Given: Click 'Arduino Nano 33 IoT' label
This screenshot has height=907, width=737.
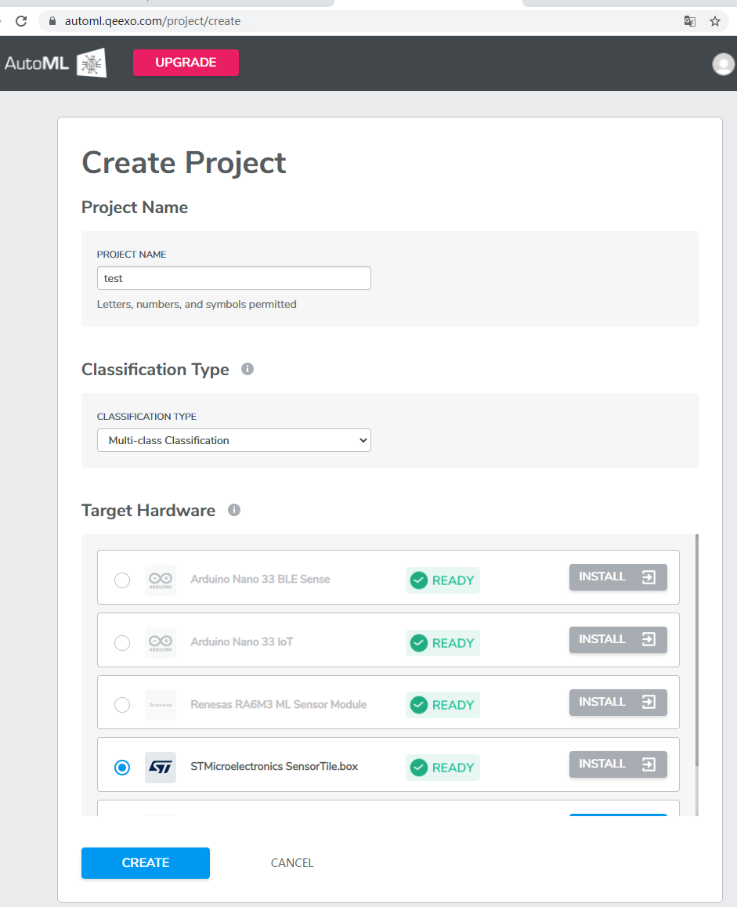Looking at the screenshot, I should click(x=242, y=641).
